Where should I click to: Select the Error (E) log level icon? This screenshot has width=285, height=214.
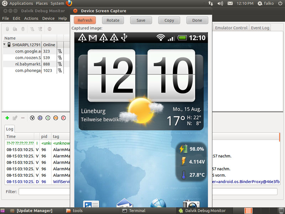pos(63,118)
